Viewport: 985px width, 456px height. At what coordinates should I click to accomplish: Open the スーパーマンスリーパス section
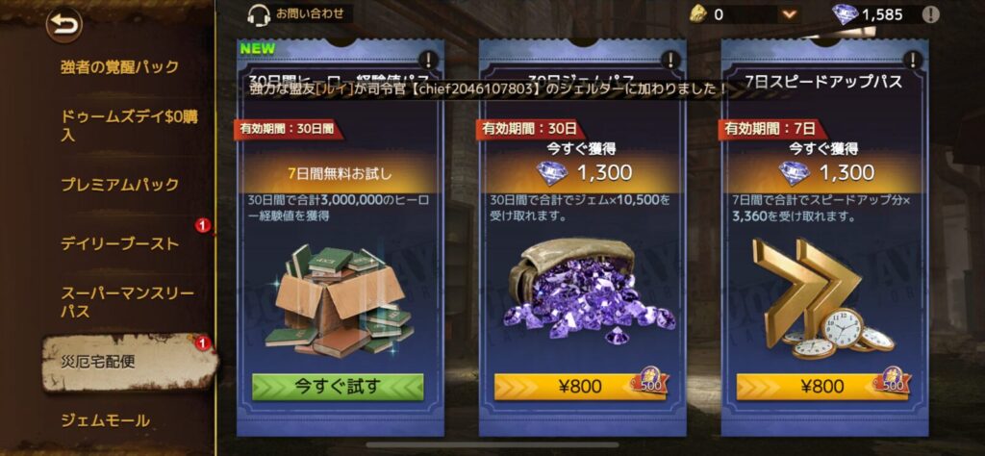pos(128,302)
